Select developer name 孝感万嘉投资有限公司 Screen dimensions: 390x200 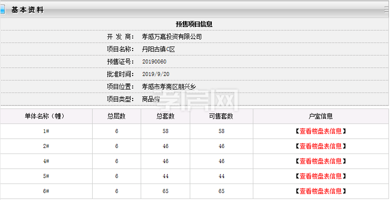172,37
